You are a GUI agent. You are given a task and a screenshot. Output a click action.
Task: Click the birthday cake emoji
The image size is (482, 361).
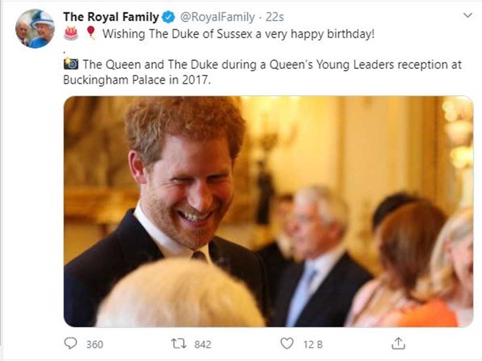click(x=71, y=33)
